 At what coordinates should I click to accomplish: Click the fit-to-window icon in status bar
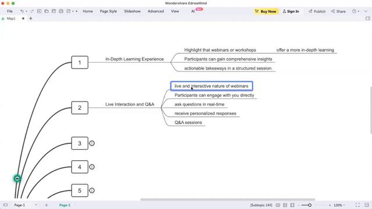pyautogui.click(x=292, y=205)
